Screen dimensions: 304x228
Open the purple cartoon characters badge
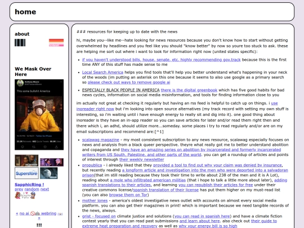coord(52,162)
